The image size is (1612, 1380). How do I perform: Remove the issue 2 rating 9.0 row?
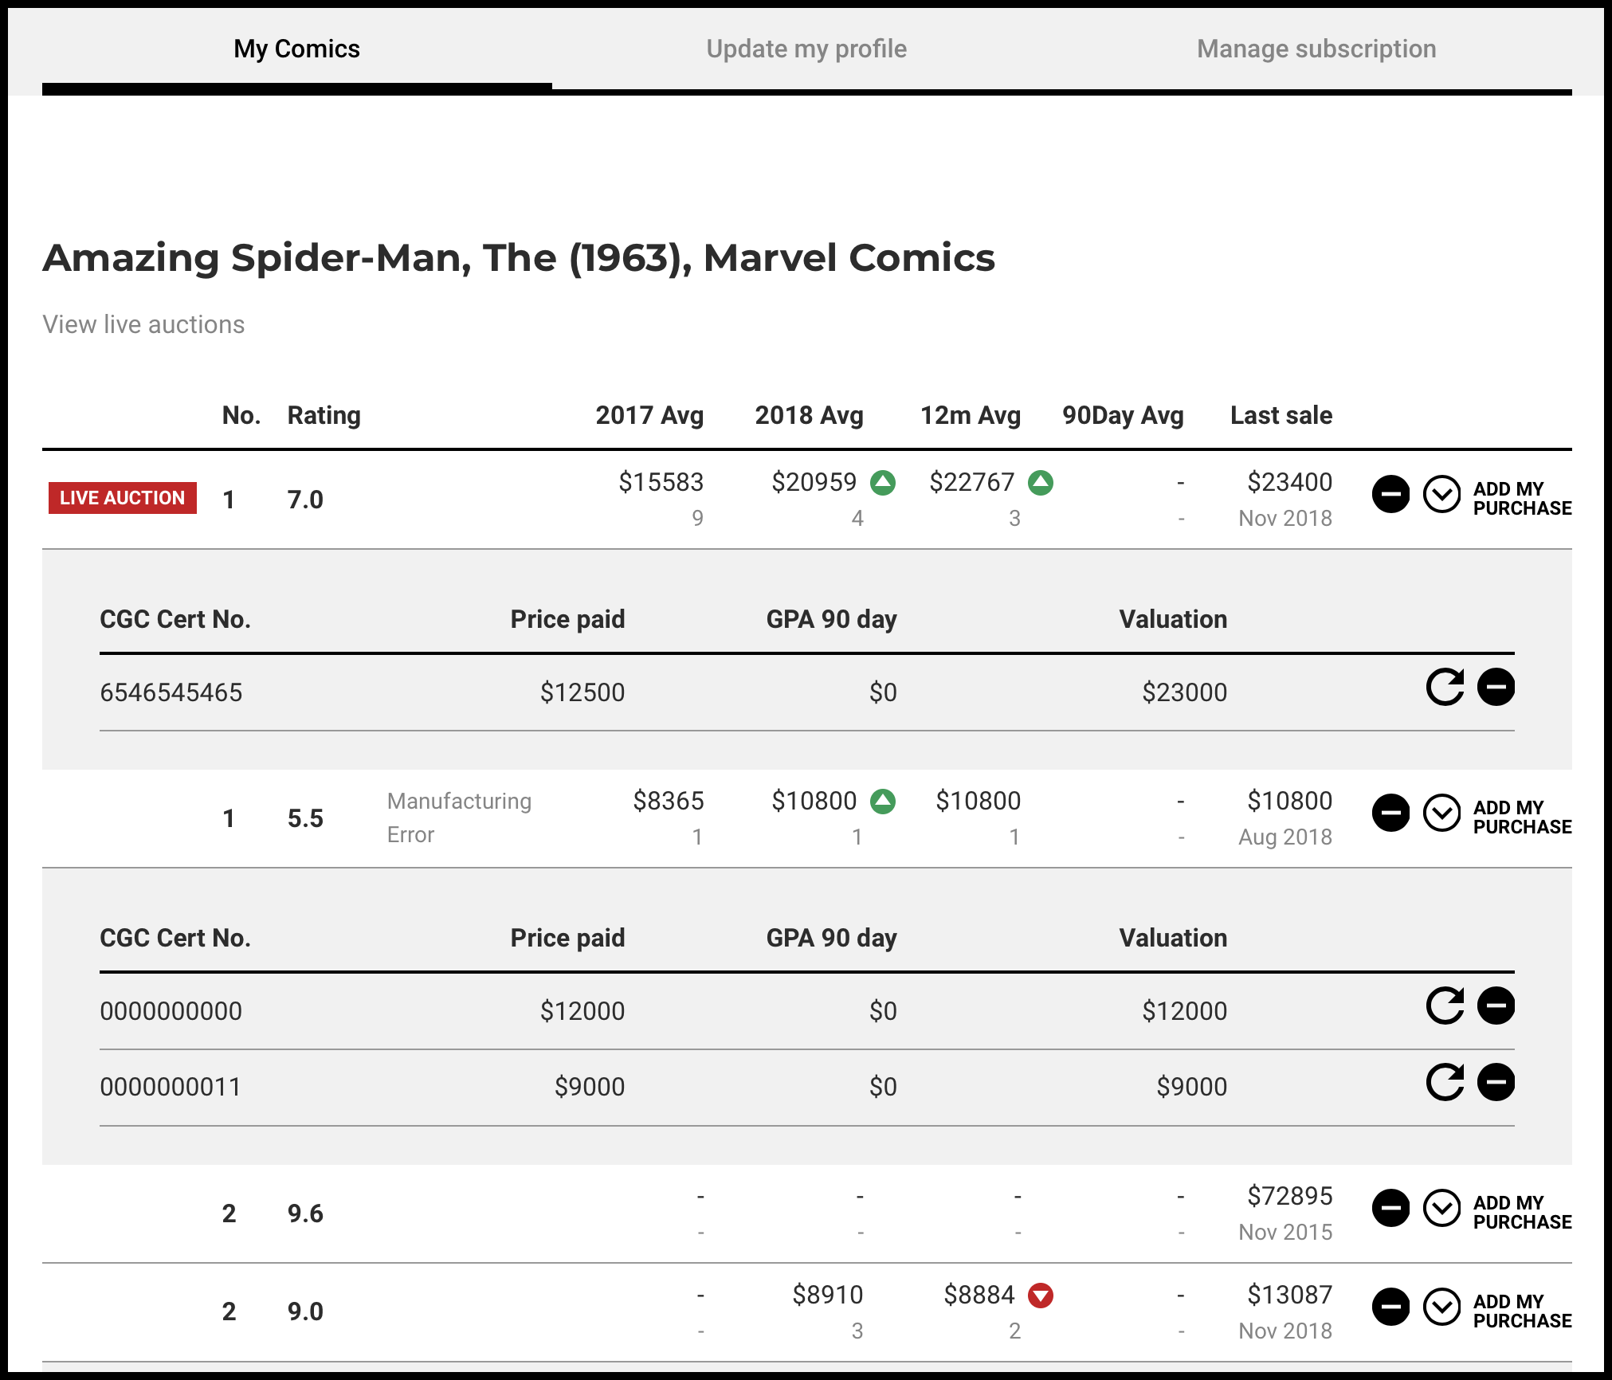click(1391, 1307)
